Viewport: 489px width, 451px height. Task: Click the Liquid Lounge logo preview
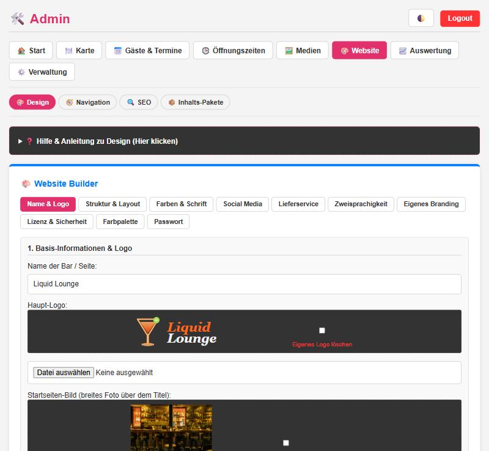(177, 332)
